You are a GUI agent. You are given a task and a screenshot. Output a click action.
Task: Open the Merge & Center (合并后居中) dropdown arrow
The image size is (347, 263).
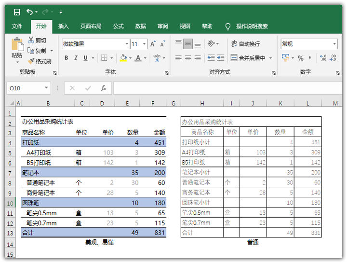coord(270,58)
